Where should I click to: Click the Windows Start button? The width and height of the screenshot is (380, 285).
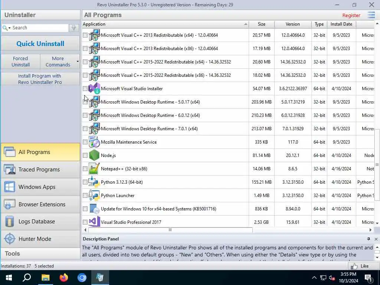(x=9, y=278)
